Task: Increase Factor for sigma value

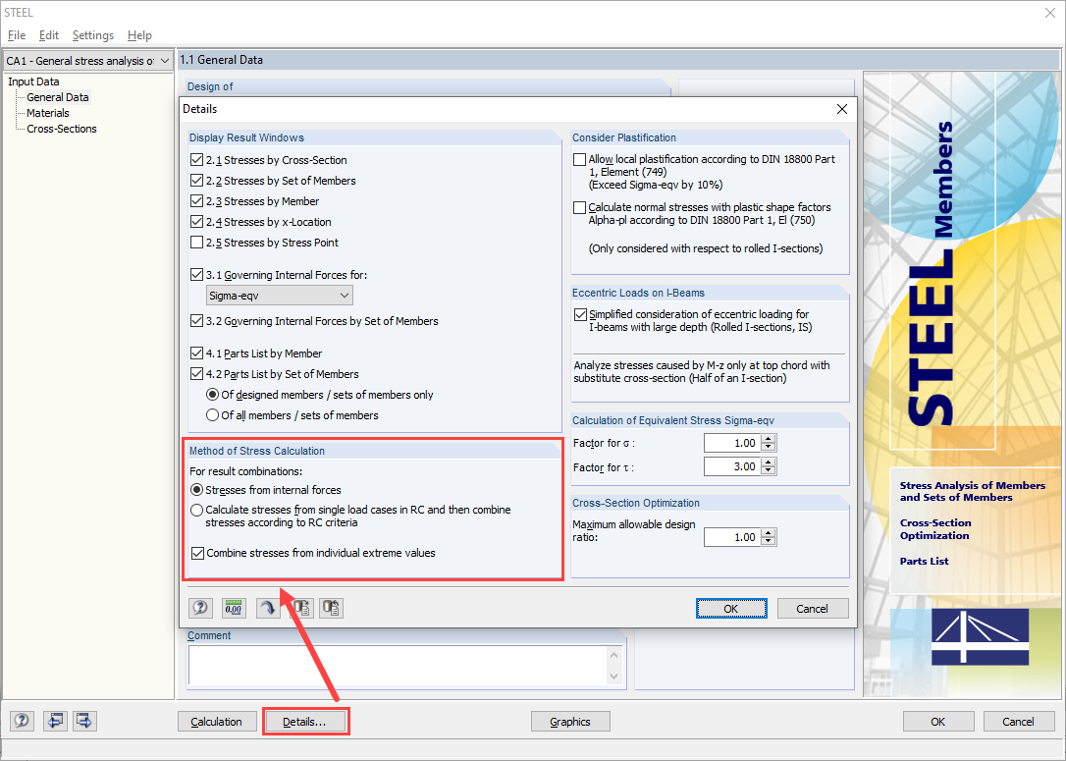Action: tap(769, 439)
